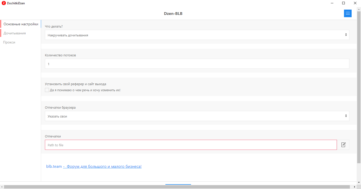Select the "Основные настройки" sidebar tab
Image resolution: width=361 pixels, height=189 pixels.
21,24
